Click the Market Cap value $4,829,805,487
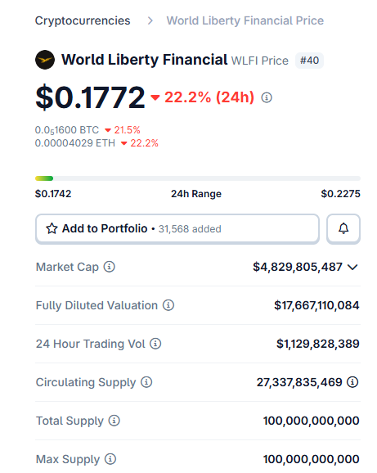377x473 pixels. click(x=298, y=267)
